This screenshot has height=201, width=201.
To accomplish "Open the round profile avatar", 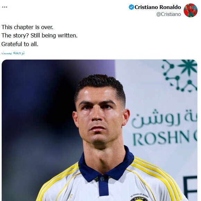I will (191, 10).
